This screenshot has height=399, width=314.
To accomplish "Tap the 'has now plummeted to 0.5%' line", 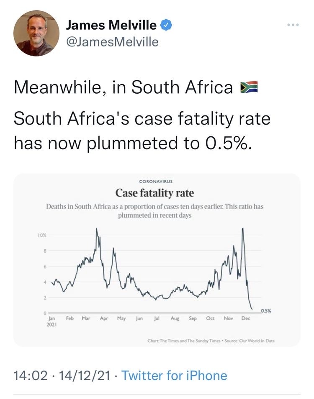I will 133,143.
